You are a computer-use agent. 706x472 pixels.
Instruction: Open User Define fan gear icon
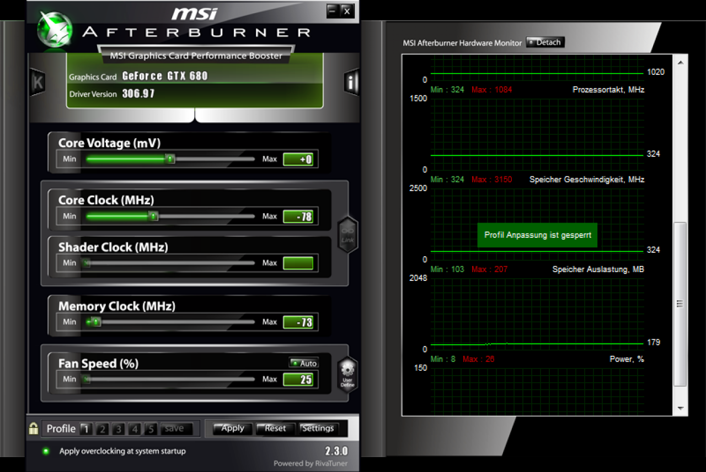click(347, 374)
